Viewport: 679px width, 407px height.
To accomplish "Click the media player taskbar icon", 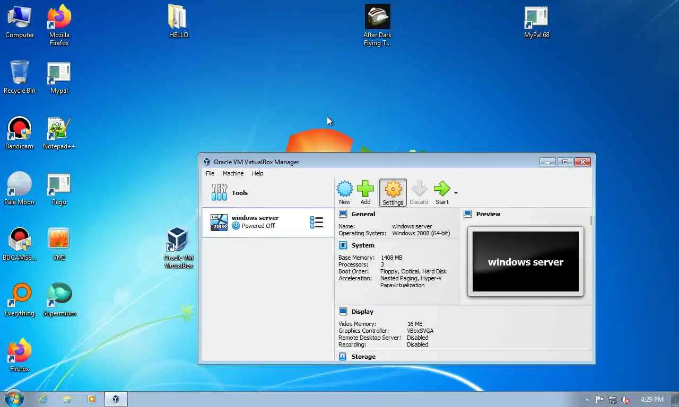I will (92, 399).
